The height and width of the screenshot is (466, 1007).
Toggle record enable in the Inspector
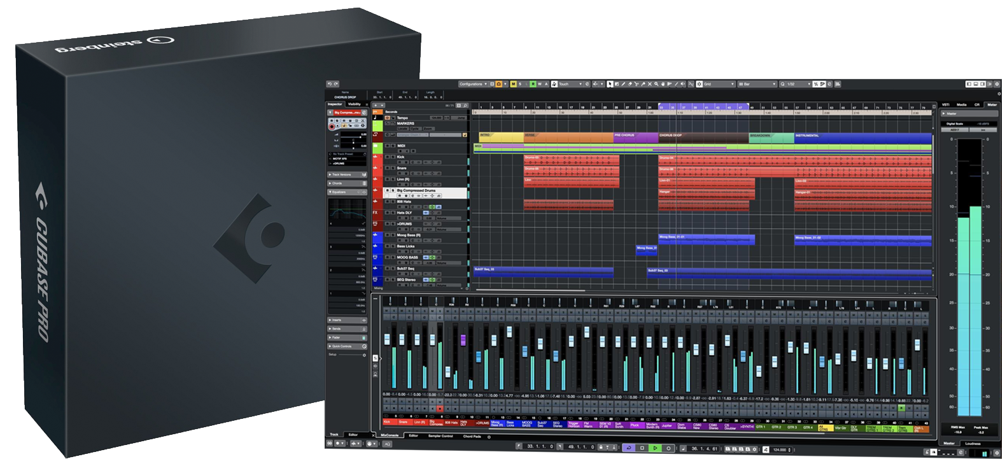click(x=332, y=127)
